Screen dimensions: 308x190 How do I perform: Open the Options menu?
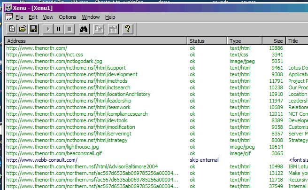[x=68, y=17]
